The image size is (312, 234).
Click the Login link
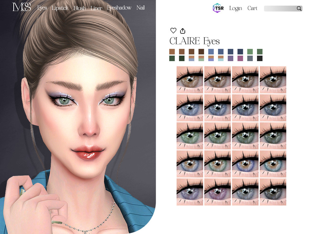pos(236,8)
